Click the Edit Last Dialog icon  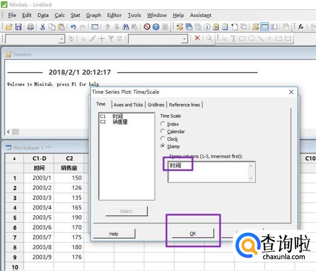point(95,27)
